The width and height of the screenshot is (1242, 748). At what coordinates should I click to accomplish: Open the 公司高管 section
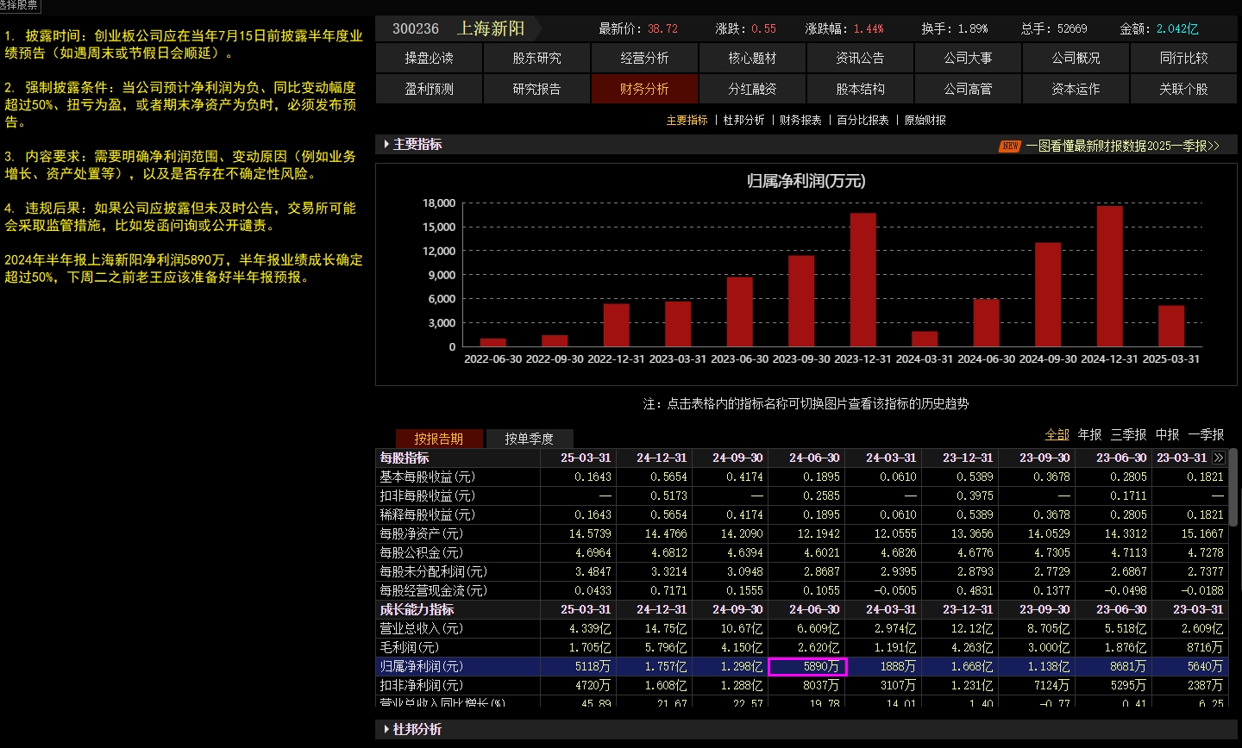[x=968, y=89]
